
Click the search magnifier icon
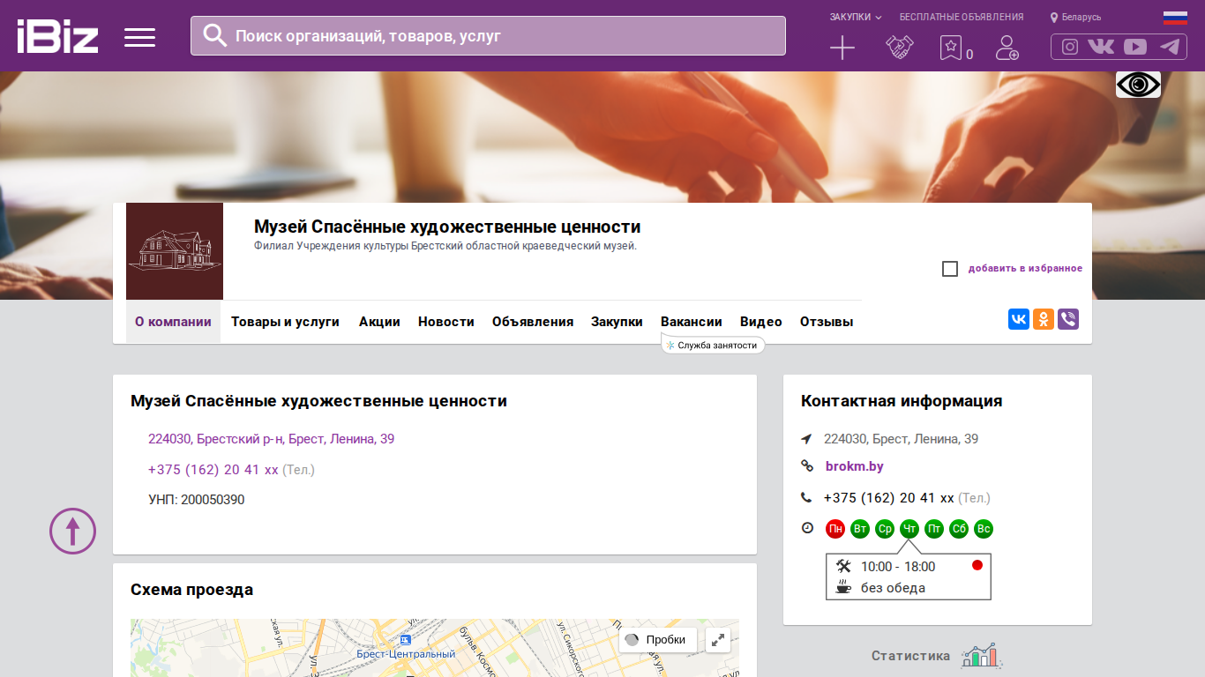click(214, 35)
